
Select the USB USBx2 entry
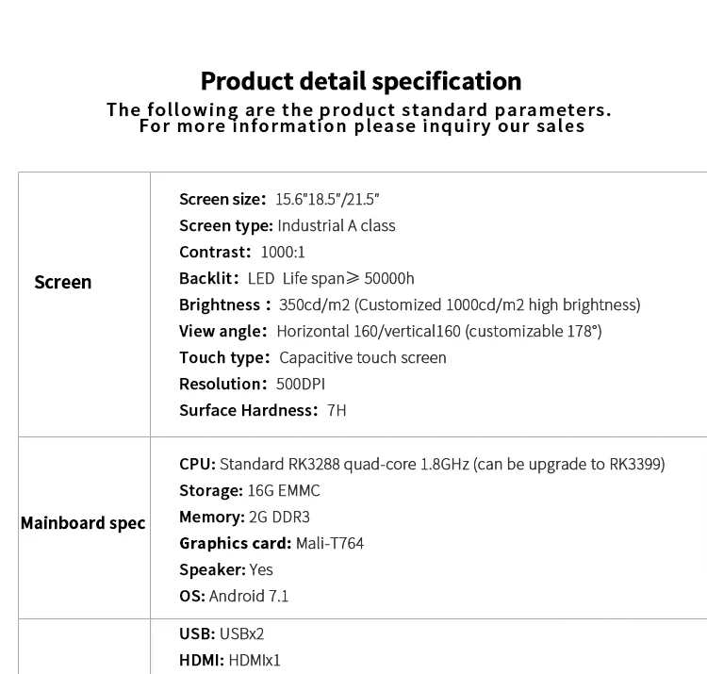[x=222, y=633]
